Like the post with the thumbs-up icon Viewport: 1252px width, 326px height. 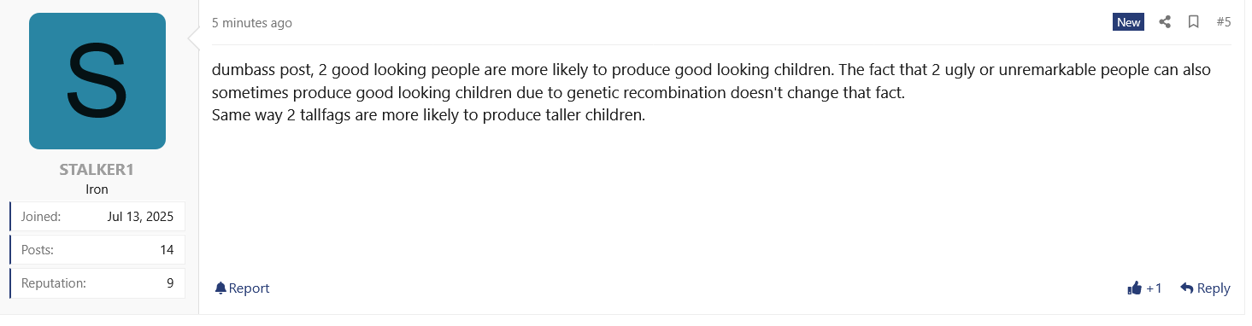[1135, 288]
